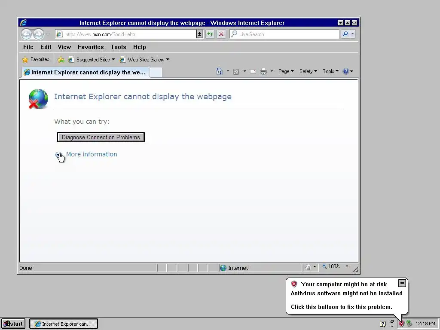Expand the More information link
Image resolution: width=440 pixels, height=330 pixels.
92,154
